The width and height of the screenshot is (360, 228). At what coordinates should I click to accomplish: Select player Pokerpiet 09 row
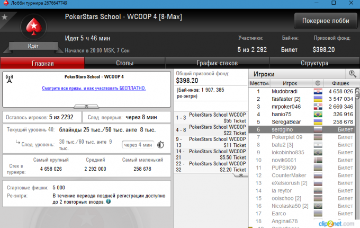(302, 137)
